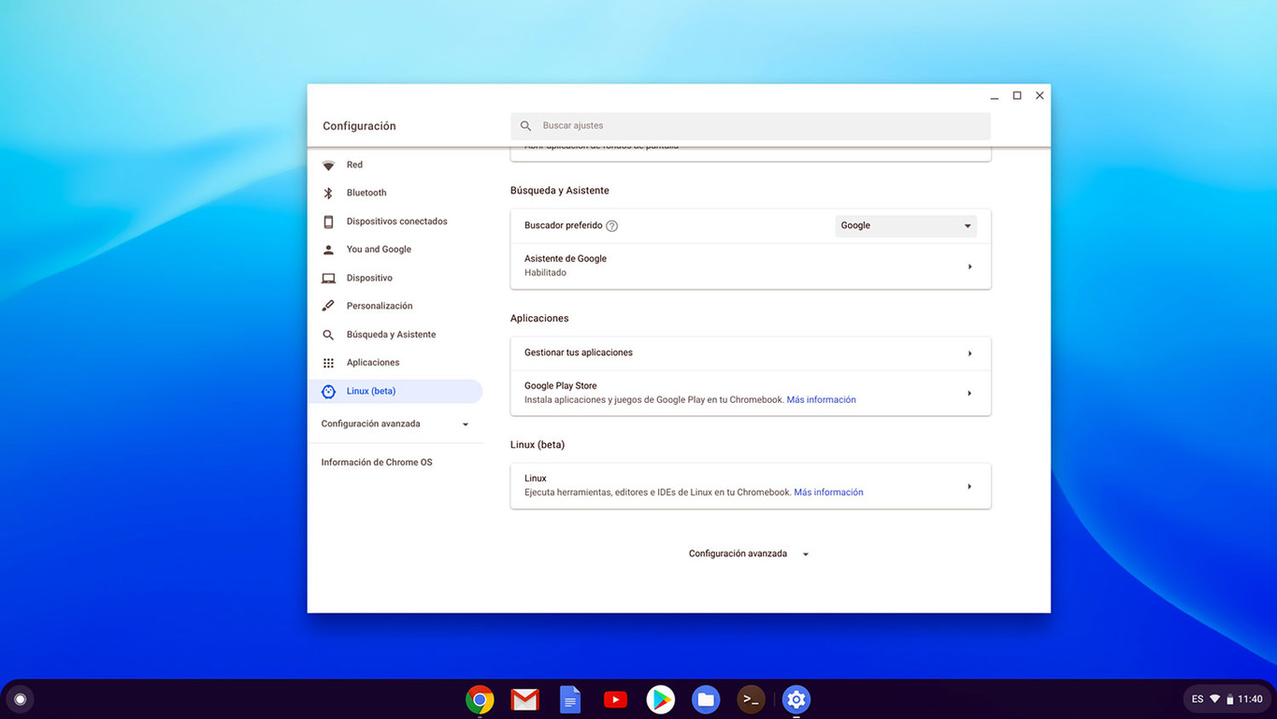The image size is (1277, 719).
Task: Open the help tooltip beside Buscador preferido
Action: [x=611, y=225]
